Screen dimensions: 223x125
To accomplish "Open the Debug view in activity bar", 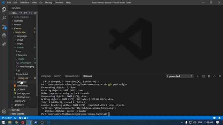I will pyautogui.click(x=4, y=35).
